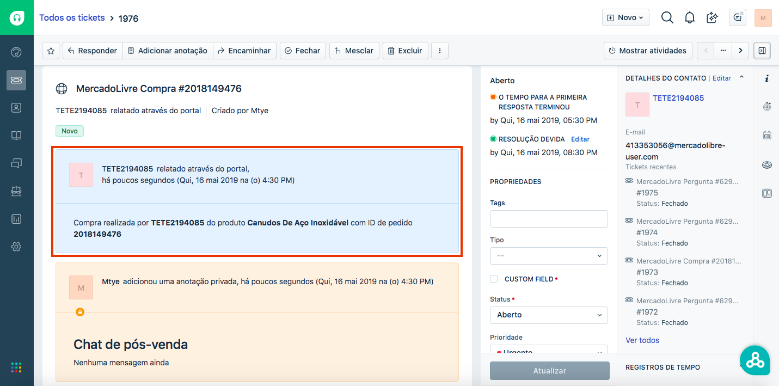779x386 pixels.
Task: Collapse the Detalhes do Contato section
Action: pos(741,78)
